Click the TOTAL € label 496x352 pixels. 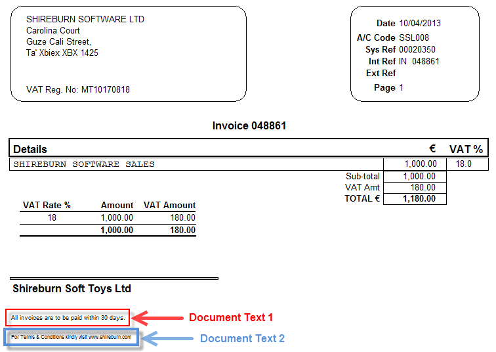click(362, 198)
